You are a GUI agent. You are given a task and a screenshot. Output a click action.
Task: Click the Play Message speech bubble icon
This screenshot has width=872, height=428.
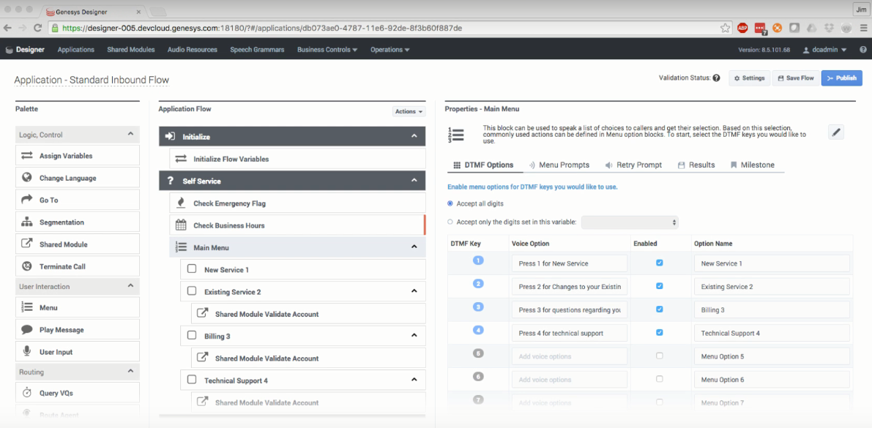tap(27, 330)
